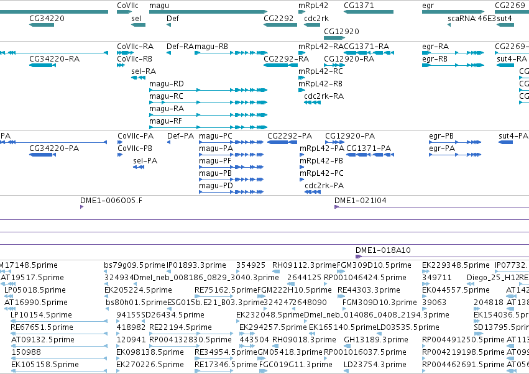The width and height of the screenshot is (529, 374).
Task: Select the magu gene label
Action: (159, 6)
